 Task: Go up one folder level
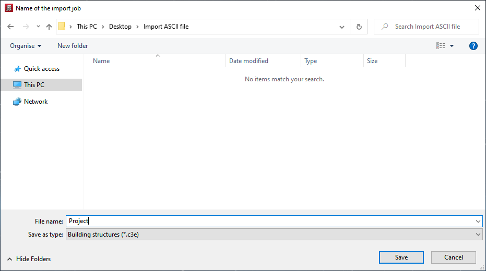coord(49,27)
